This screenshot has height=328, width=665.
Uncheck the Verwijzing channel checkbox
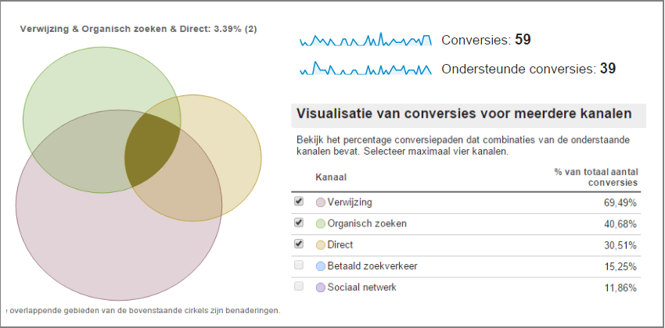pyautogui.click(x=299, y=201)
